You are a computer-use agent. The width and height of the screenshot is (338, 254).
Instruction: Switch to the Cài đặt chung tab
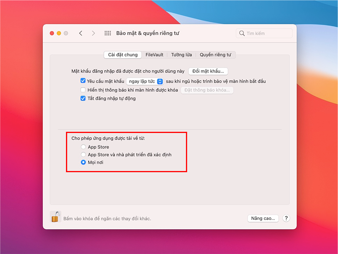tap(123, 55)
